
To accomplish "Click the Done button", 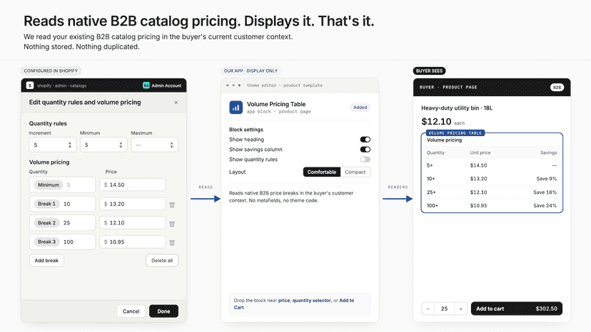I will (x=163, y=311).
